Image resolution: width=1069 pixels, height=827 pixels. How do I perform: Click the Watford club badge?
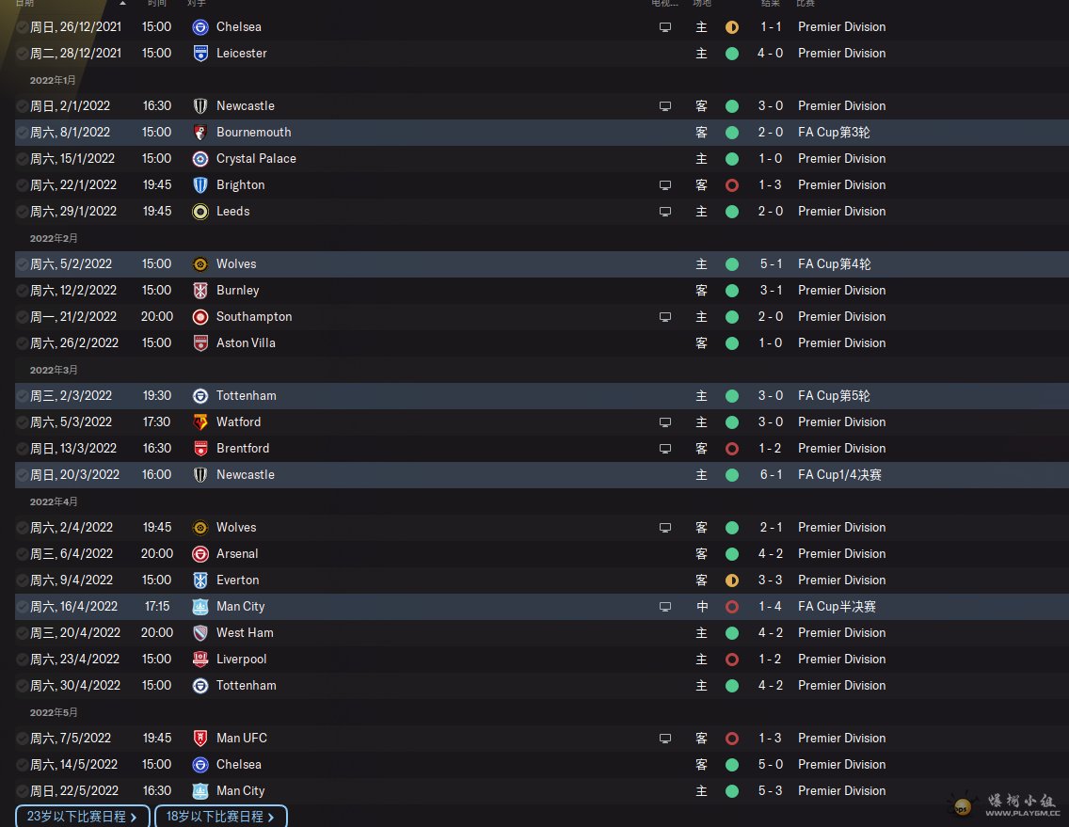(x=200, y=422)
